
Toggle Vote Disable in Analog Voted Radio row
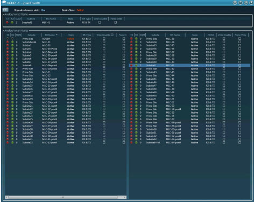100,23
